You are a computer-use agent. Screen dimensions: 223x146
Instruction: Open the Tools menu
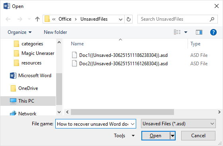124,136
